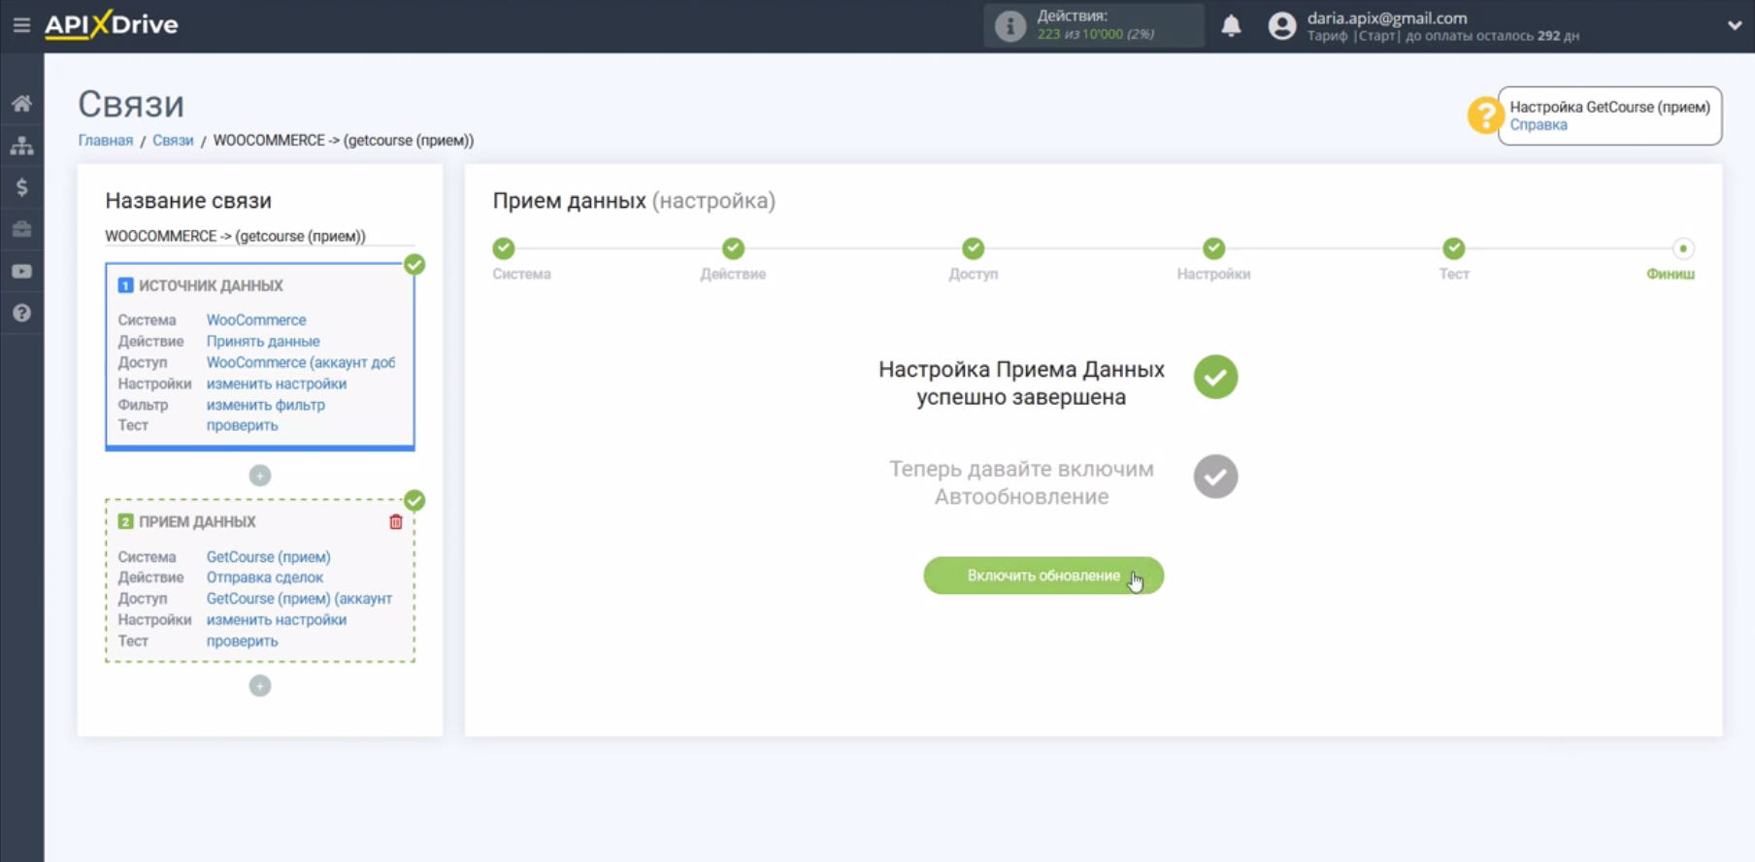Delete the Прием данных block with trash icon
The width and height of the screenshot is (1755, 862).
tap(396, 522)
